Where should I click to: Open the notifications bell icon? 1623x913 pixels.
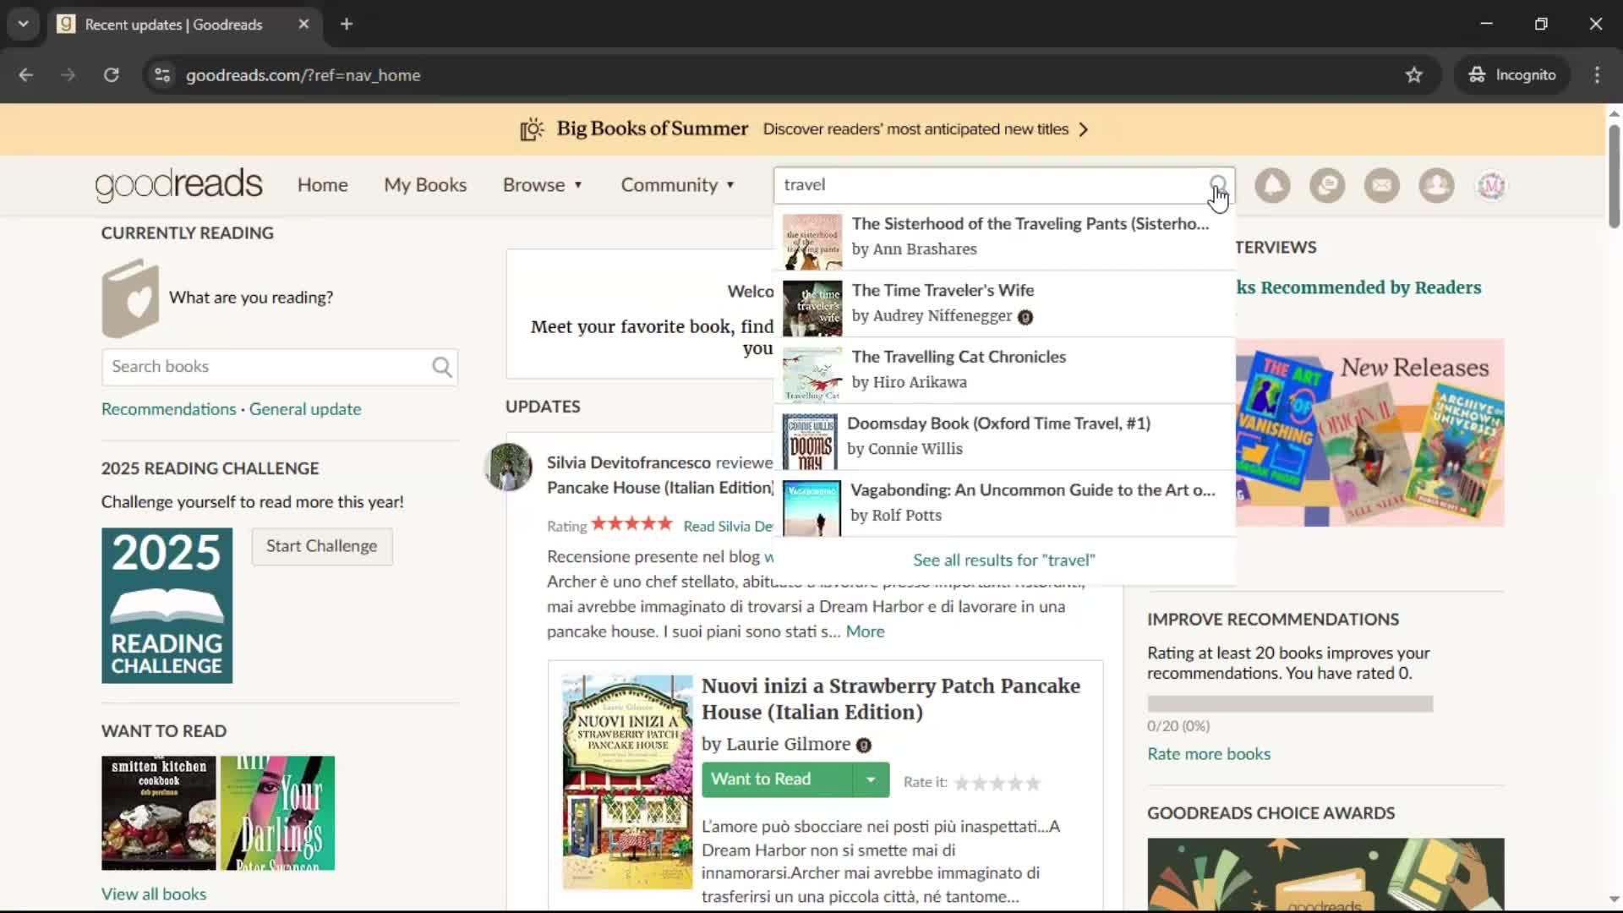pyautogui.click(x=1272, y=185)
